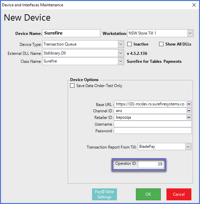Open Pay@Table Settings
Screen dimensions: 200x204
(x=104, y=194)
